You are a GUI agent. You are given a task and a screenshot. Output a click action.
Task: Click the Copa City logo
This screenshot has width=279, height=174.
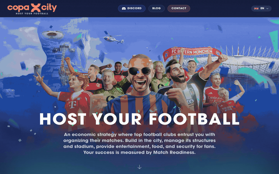tap(32, 9)
